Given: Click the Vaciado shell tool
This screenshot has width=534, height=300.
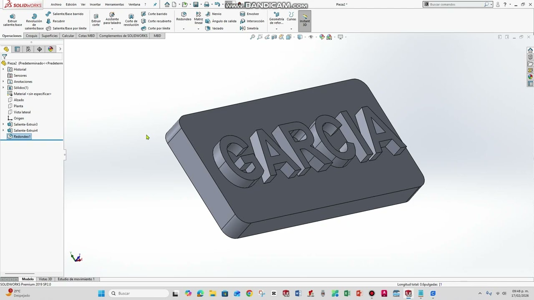Looking at the screenshot, I should point(214,28).
